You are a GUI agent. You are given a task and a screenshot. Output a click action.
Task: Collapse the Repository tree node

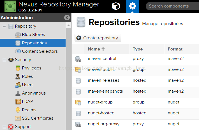coord(4,27)
